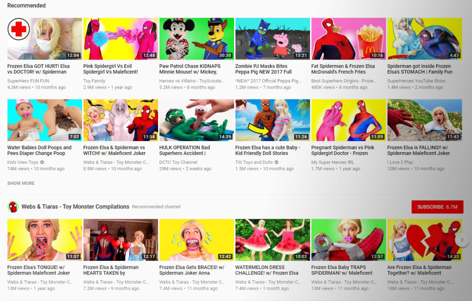Open thumbnail of Frozen Elsa's TONGUE video
Viewport: 472px width, 301px height.
[45, 240]
